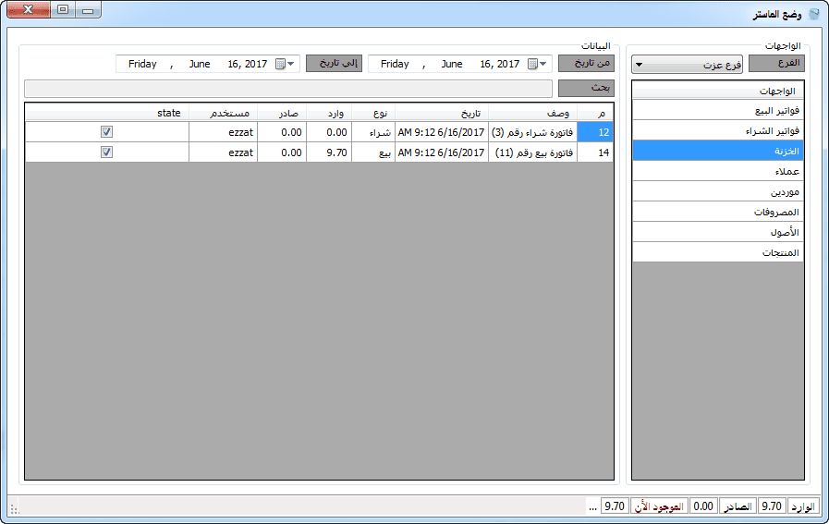Open the المنتجات list item
This screenshot has height=524, width=829.
pos(718,253)
